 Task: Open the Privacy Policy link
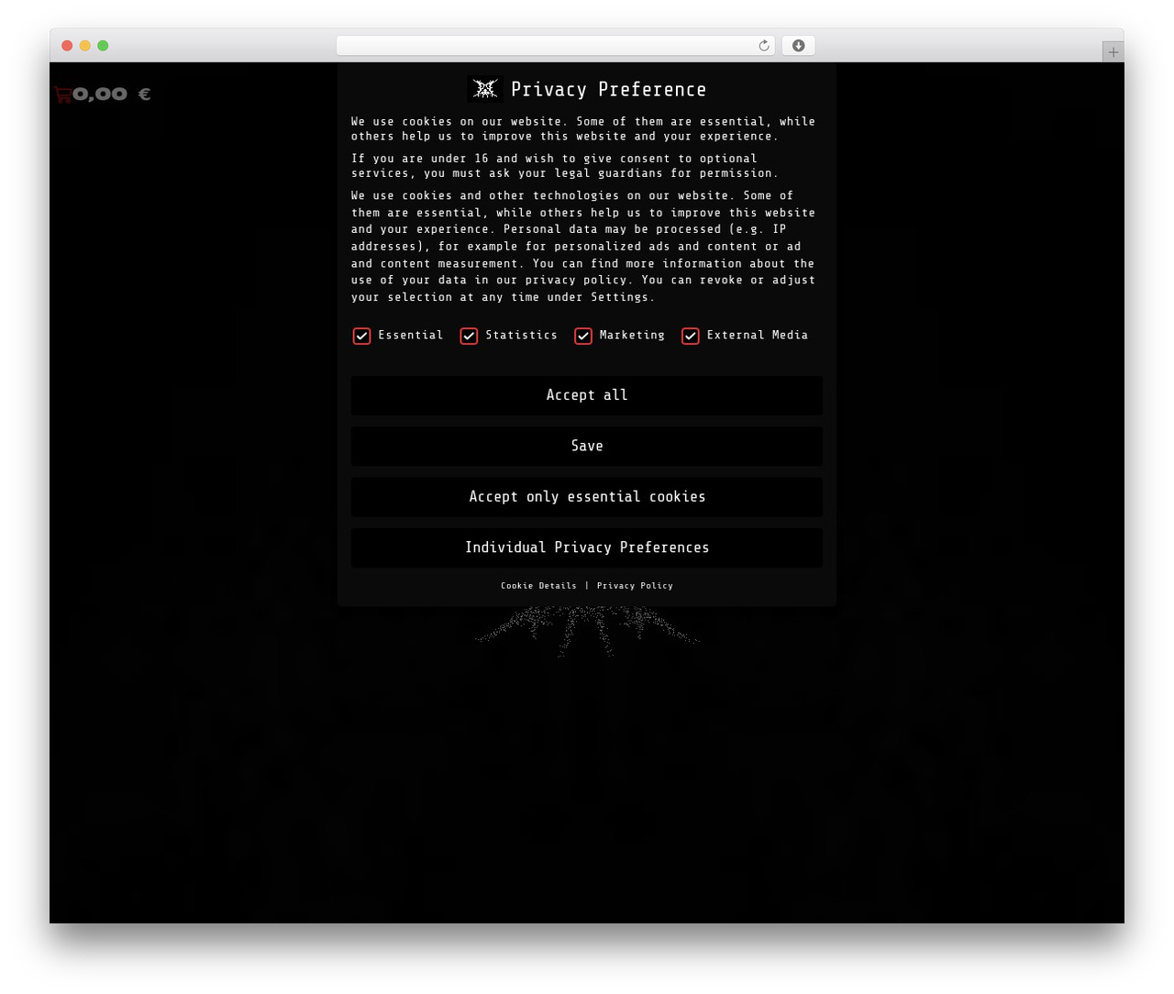tap(635, 586)
